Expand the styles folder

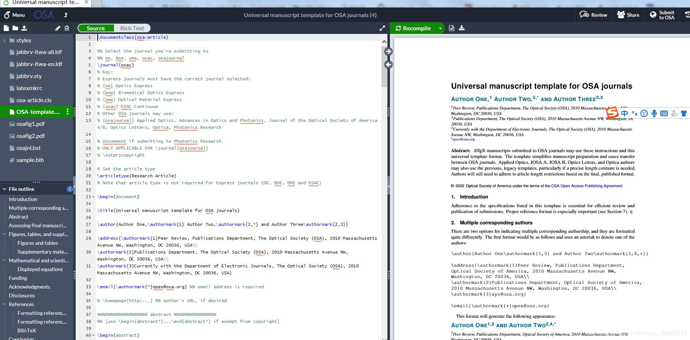4,40
